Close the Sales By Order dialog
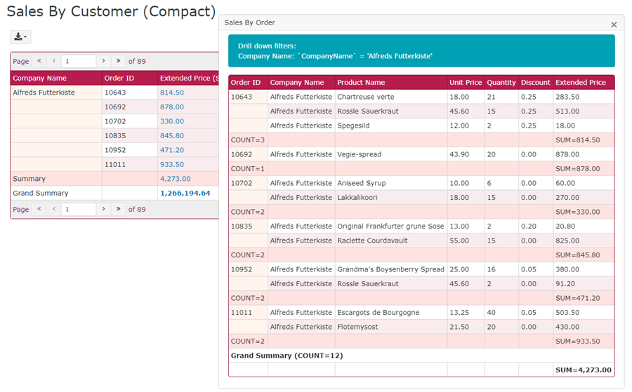Viewport: 632px width, 392px height. [x=614, y=25]
